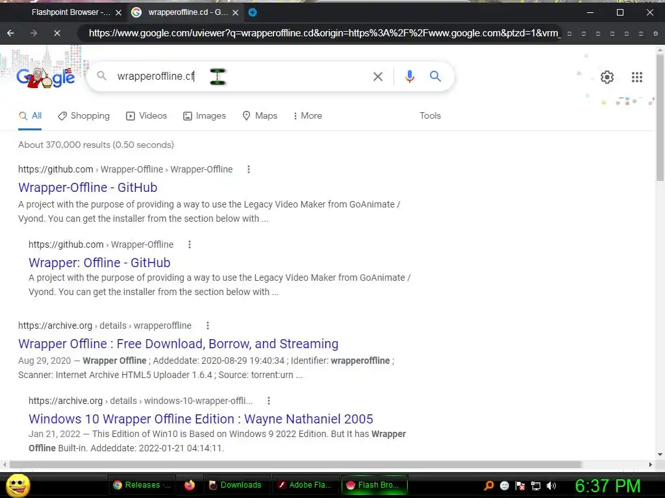This screenshot has width=665, height=498.
Task: Open a new tab with the plus icon
Action: tap(253, 12)
